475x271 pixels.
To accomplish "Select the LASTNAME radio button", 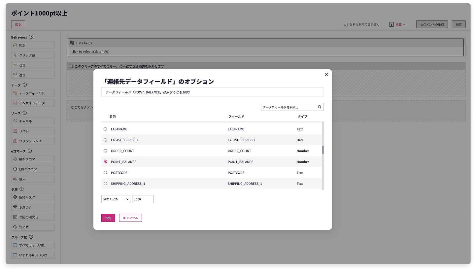I will (105, 129).
